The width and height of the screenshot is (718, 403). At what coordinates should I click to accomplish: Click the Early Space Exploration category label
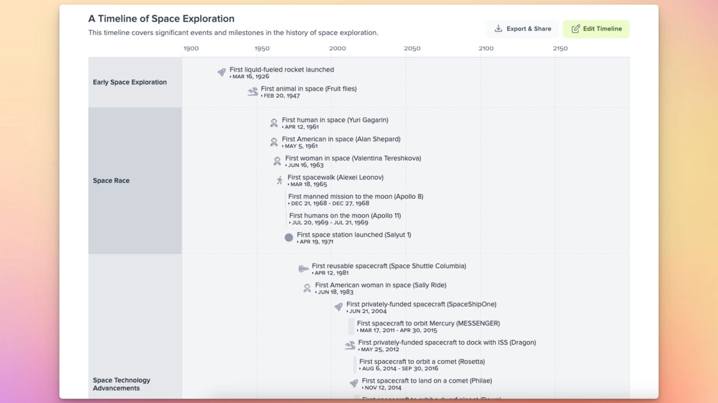click(x=129, y=82)
